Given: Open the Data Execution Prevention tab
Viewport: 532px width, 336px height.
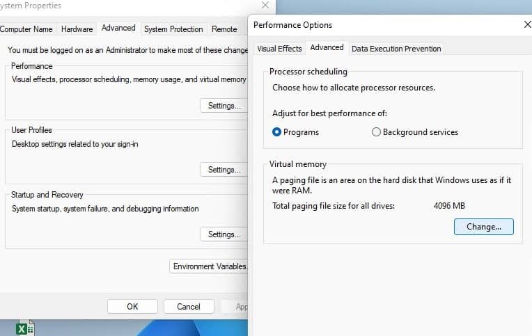Looking at the screenshot, I should click(396, 49).
